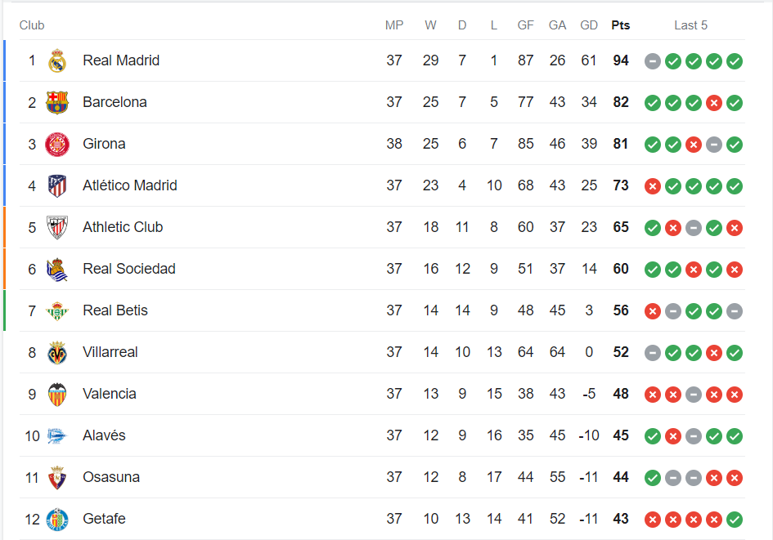Screen dimensions: 773x540
Task: Click Barcelona's red loss result icon
Action: pyautogui.click(x=714, y=103)
